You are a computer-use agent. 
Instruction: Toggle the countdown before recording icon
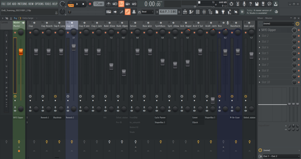tap(121, 4)
